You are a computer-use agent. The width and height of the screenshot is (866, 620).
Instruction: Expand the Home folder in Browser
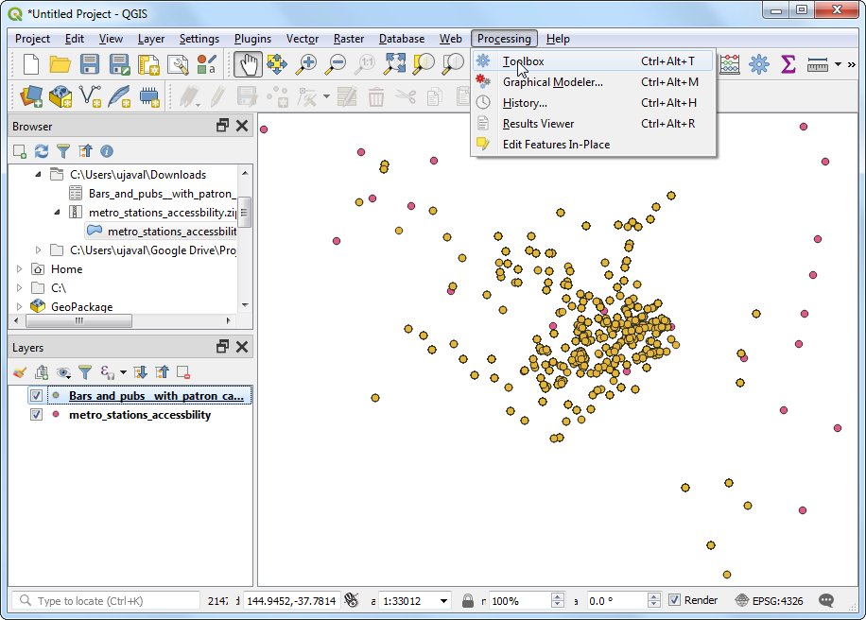point(20,269)
